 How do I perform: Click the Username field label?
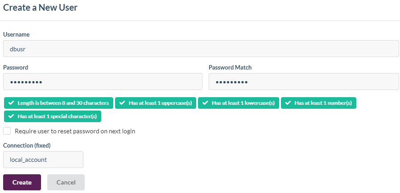(x=16, y=34)
